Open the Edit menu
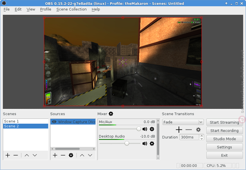Image resolution: width=246 pixels, height=170 pixels. [18, 10]
